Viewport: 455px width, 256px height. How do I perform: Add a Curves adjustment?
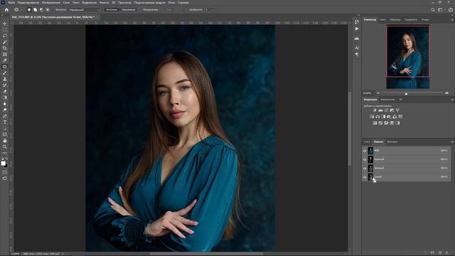coord(386,110)
